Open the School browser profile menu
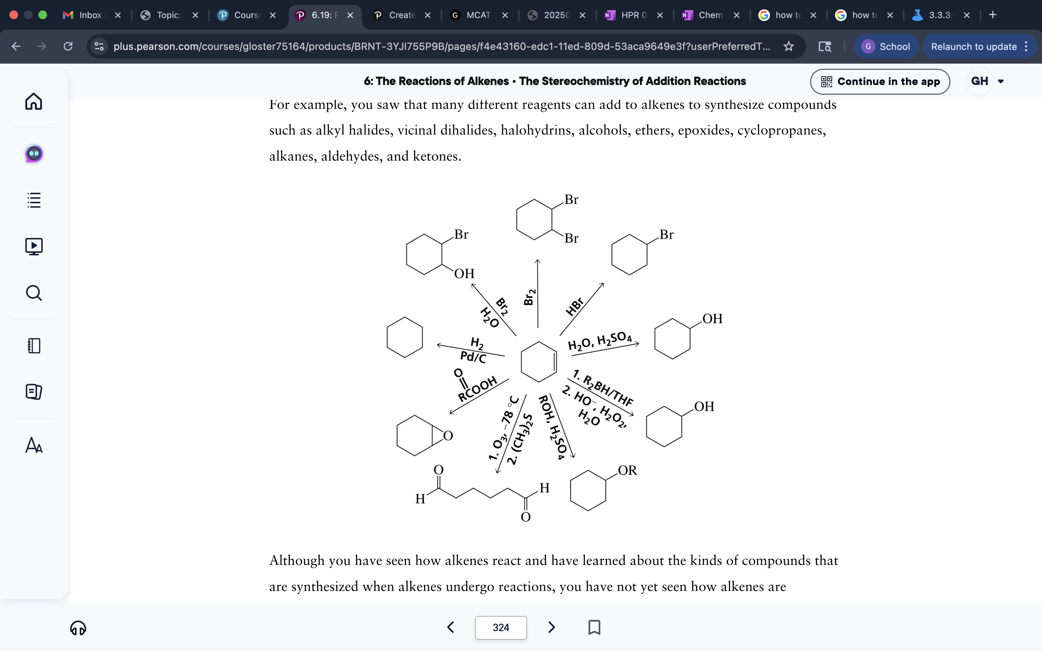The height and width of the screenshot is (651, 1042). pos(886,47)
